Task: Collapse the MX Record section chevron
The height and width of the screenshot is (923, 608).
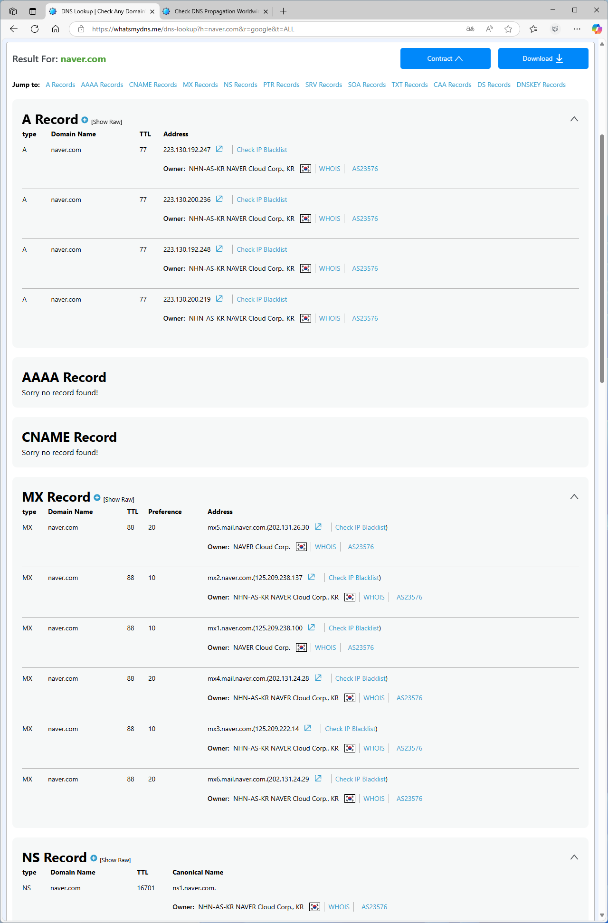Action: coord(574,497)
